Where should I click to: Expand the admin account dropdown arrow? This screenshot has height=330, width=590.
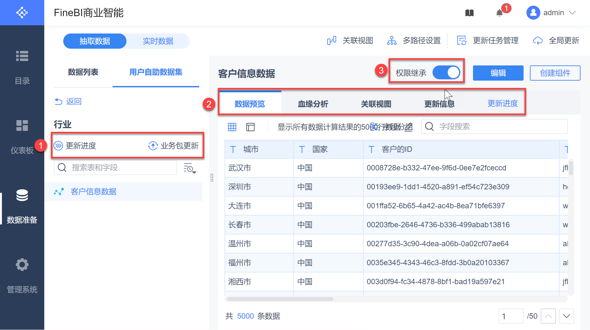point(572,13)
